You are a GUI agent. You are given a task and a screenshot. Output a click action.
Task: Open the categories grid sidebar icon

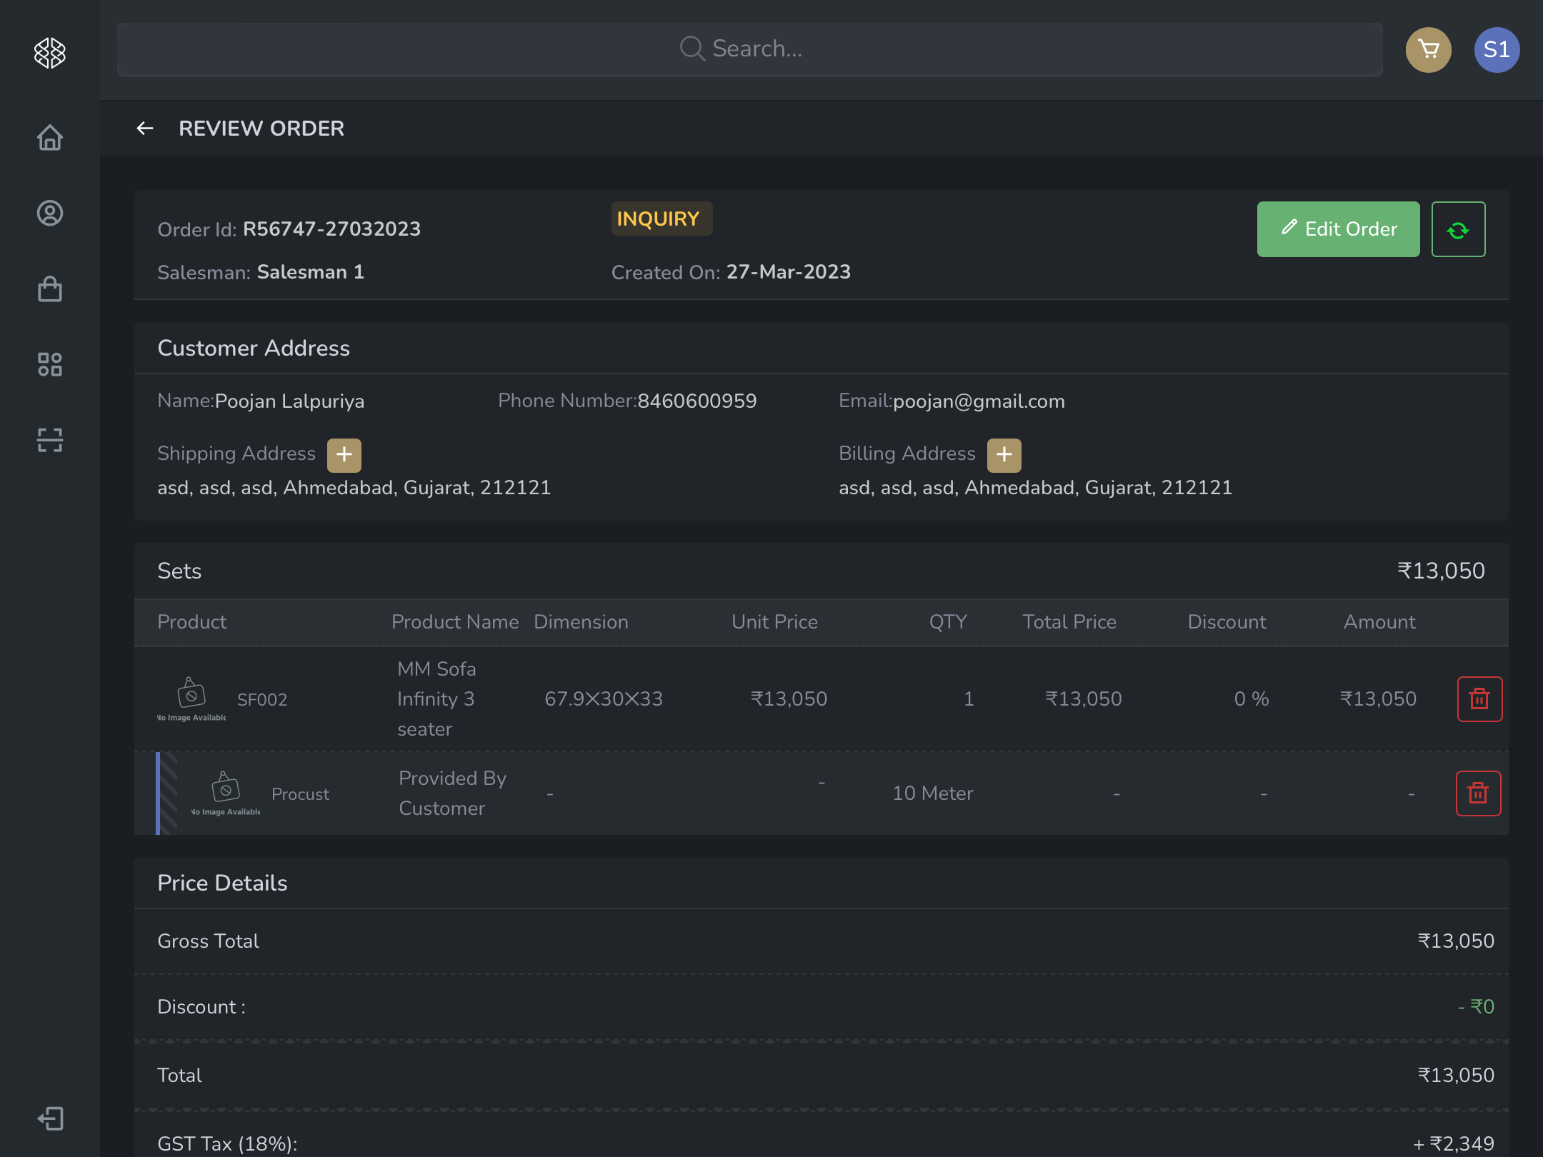[50, 364]
